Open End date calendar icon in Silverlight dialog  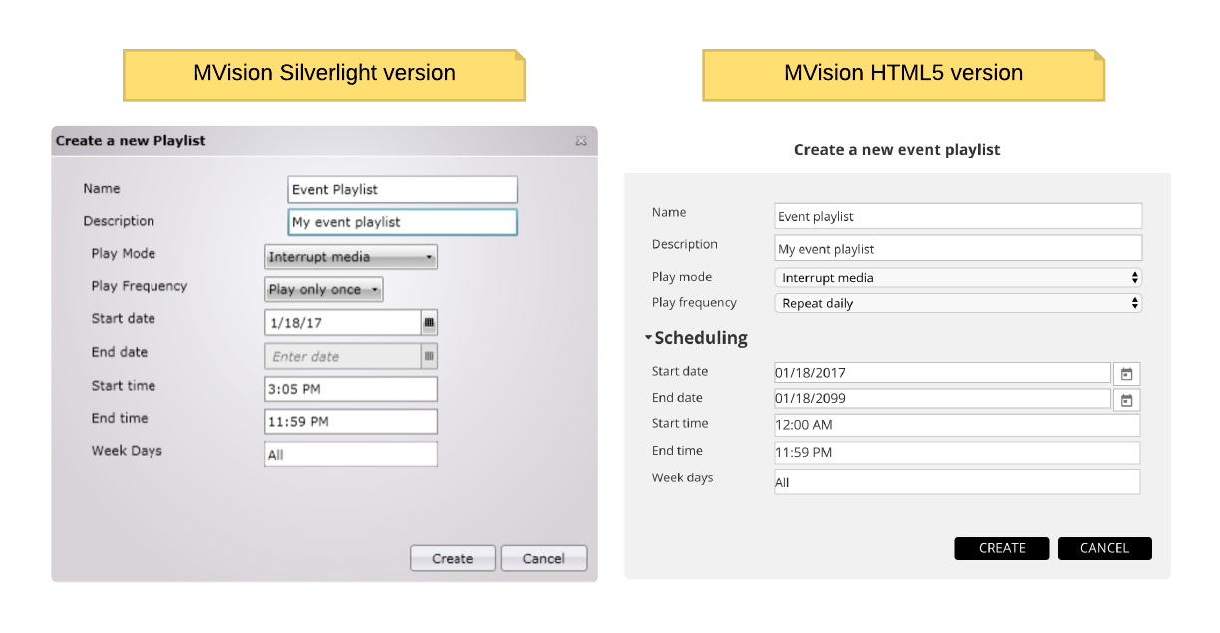coord(429,356)
